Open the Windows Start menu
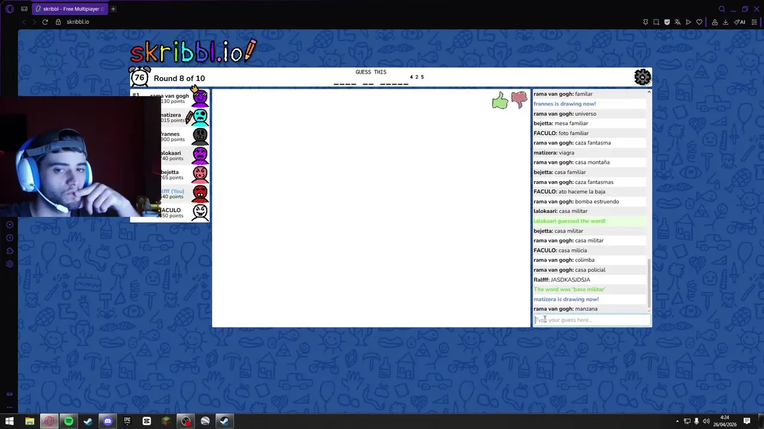764x429 pixels. (x=10, y=421)
